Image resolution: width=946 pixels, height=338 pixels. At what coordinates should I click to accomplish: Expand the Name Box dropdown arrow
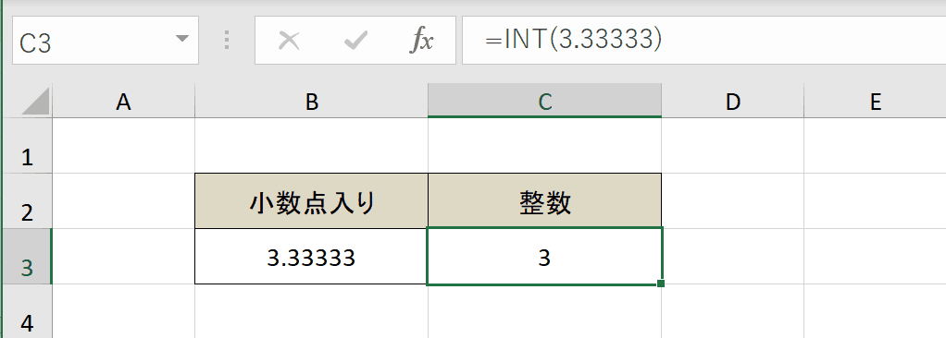point(181,40)
